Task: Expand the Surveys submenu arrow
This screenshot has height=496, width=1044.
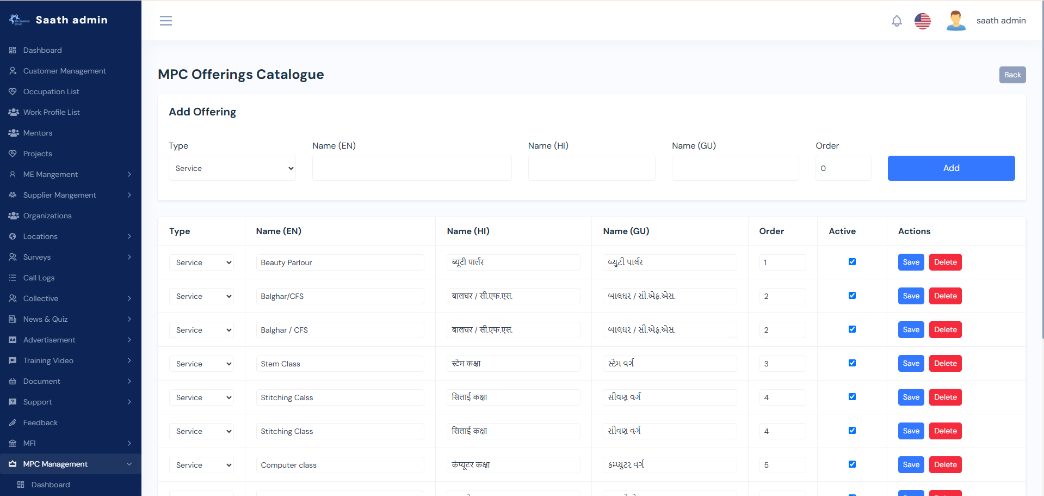Action: (x=129, y=257)
